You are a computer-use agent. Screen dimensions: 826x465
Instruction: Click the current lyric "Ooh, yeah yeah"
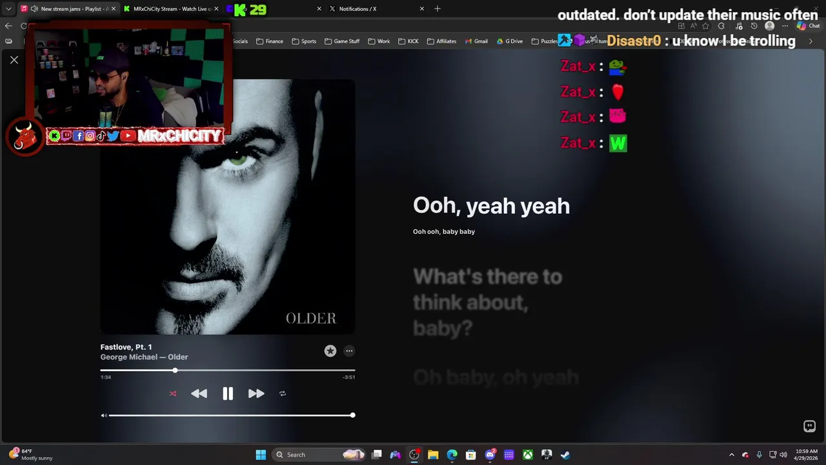[491, 205]
